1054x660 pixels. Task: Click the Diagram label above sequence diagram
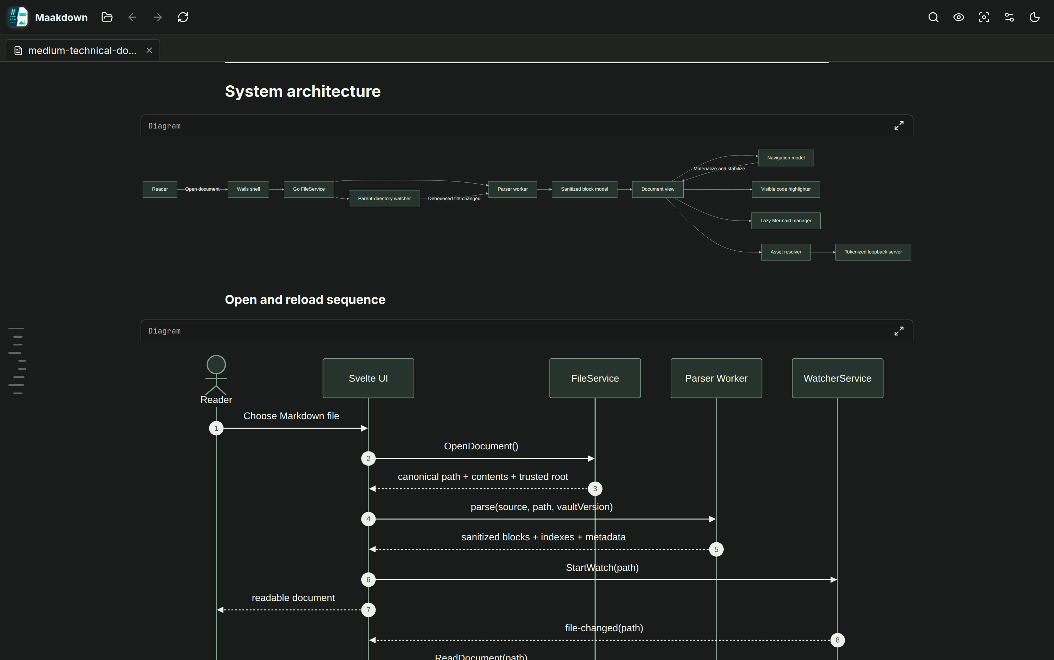tap(164, 331)
